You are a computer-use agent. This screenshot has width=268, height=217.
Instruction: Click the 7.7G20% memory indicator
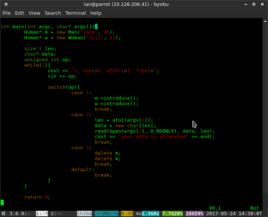173,214
